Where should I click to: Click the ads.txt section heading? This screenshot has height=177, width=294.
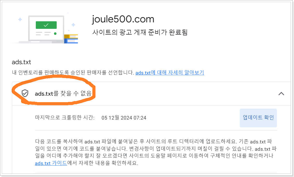click(21, 62)
